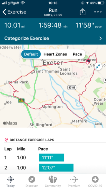Tap the Apple Maps logo
Image resolution: width=106 pixels, height=188 pixels.
coord(10,123)
